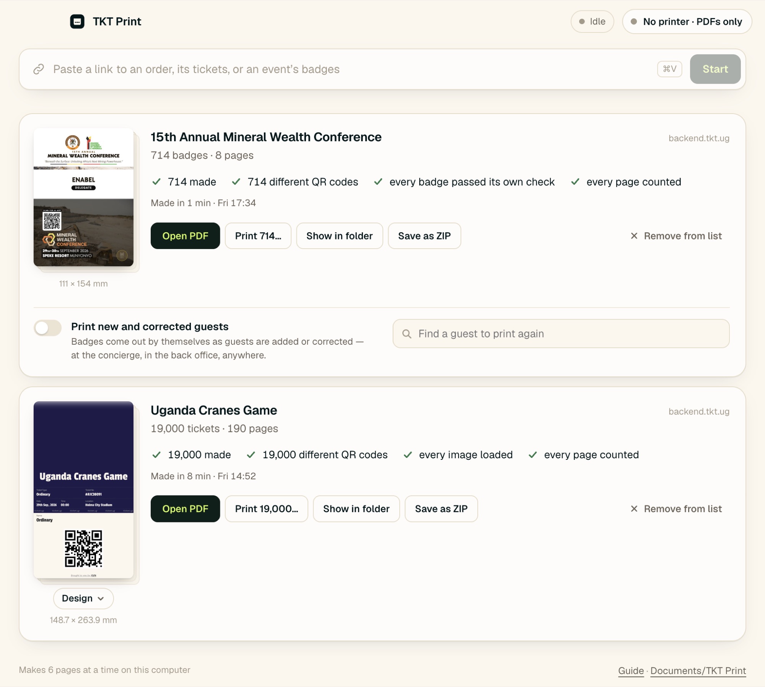Click 19,000 different QR codes text
The image size is (765, 687).
click(325, 455)
